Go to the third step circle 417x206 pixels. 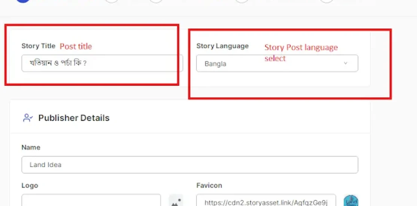(x=156, y=1)
